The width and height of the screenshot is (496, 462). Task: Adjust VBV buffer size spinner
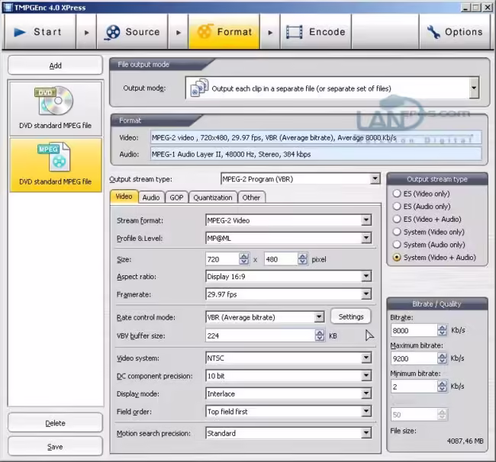pyautogui.click(x=320, y=335)
